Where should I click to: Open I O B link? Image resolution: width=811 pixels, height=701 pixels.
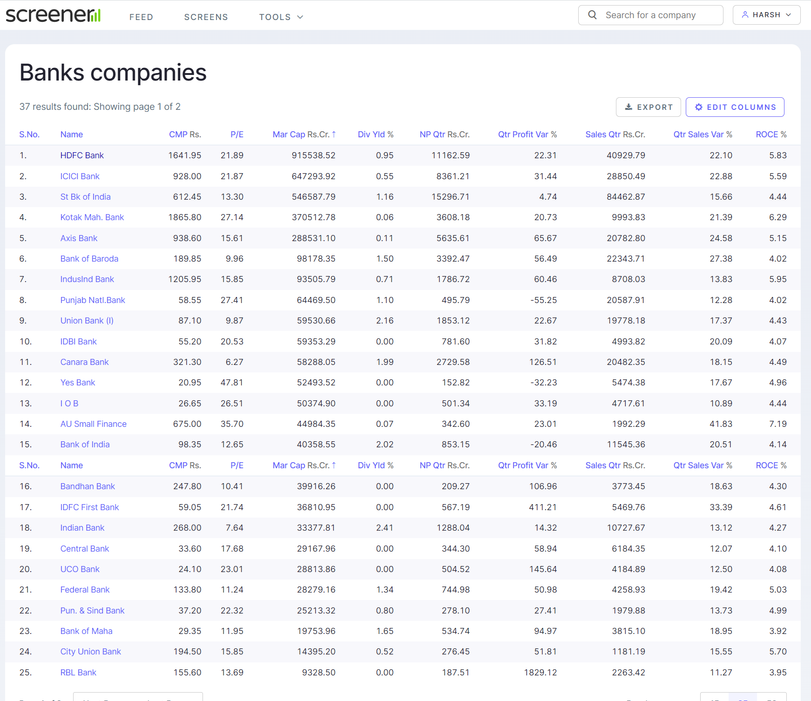coord(69,404)
